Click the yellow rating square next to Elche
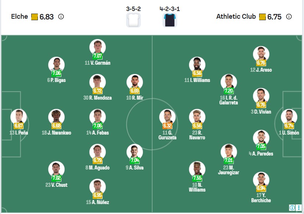The width and height of the screenshot is (304, 214). pyautogui.click(x=35, y=17)
